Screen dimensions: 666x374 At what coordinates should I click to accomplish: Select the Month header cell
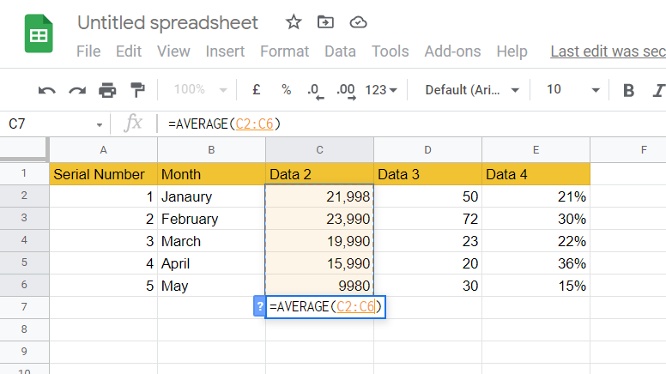coord(211,174)
